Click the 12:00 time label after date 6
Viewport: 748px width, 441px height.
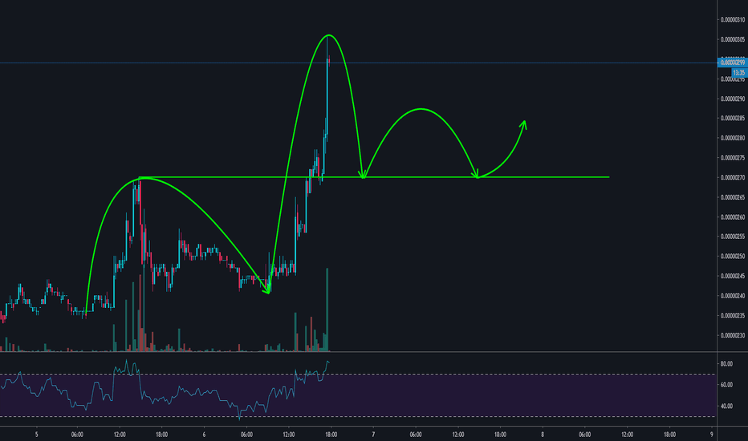click(289, 435)
